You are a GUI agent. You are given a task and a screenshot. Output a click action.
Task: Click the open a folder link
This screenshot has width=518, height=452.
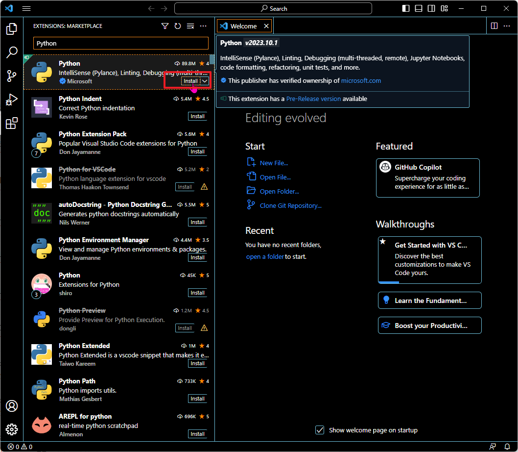click(265, 257)
